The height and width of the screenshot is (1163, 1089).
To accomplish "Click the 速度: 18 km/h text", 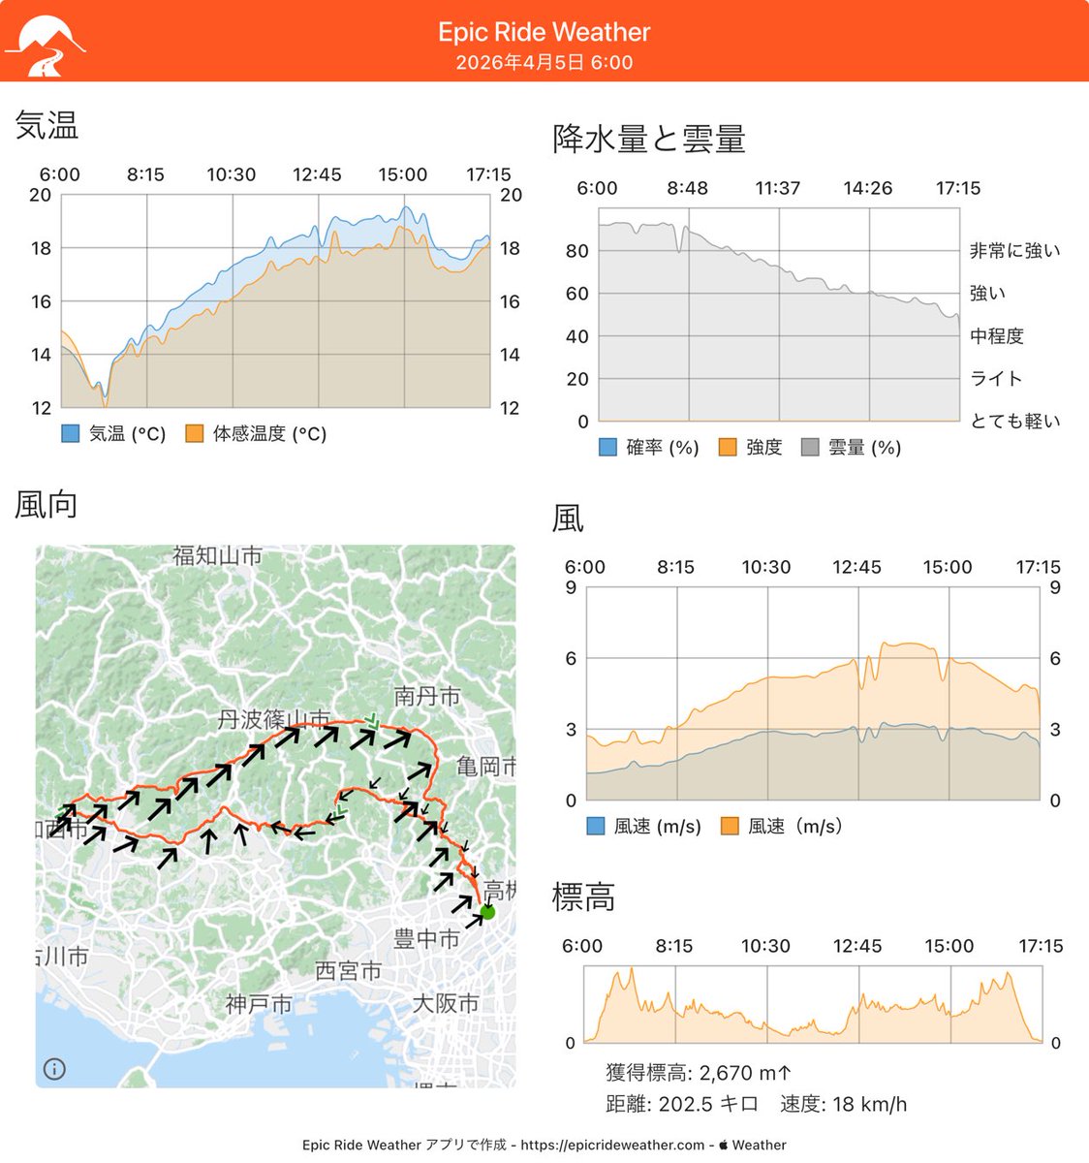I will pos(844,1104).
